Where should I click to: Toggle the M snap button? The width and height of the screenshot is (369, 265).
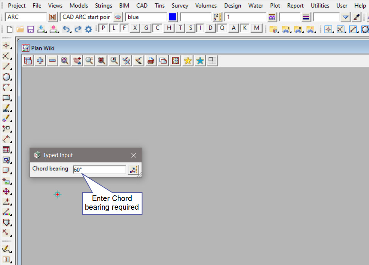tap(257, 28)
